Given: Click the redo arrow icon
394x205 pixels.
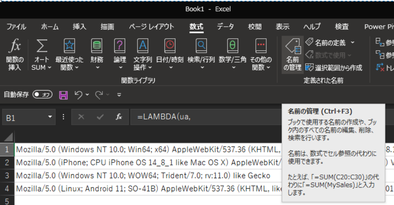Looking at the screenshot, I should click(99, 95).
